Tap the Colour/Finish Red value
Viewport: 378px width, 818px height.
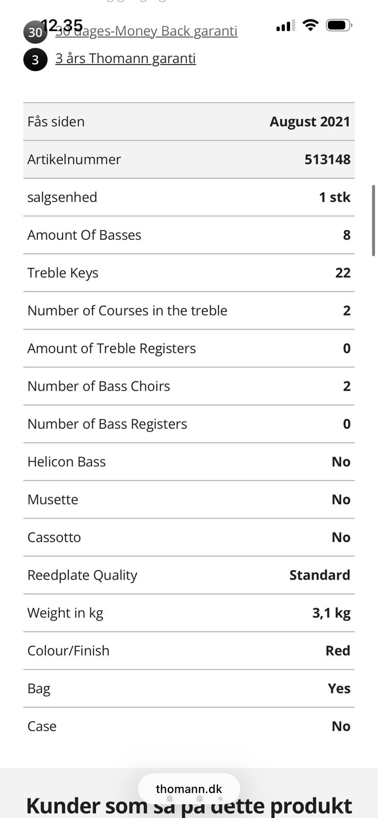pos(338,651)
